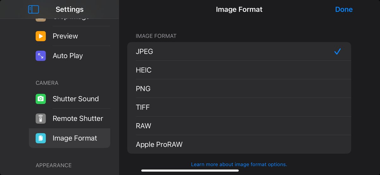Click the green Shutter Sound camera icon
This screenshot has height=175, width=380.
(x=41, y=99)
